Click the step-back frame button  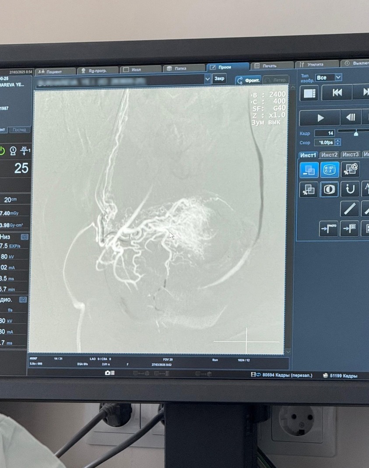(x=351, y=118)
